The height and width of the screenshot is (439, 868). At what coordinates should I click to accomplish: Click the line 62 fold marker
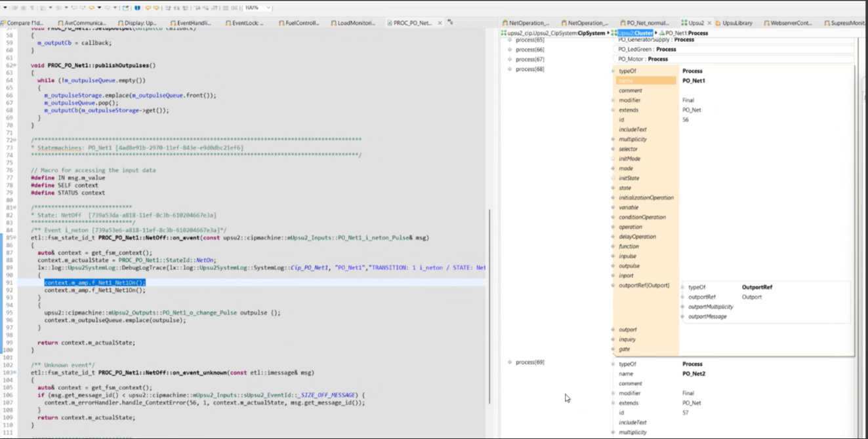15,66
